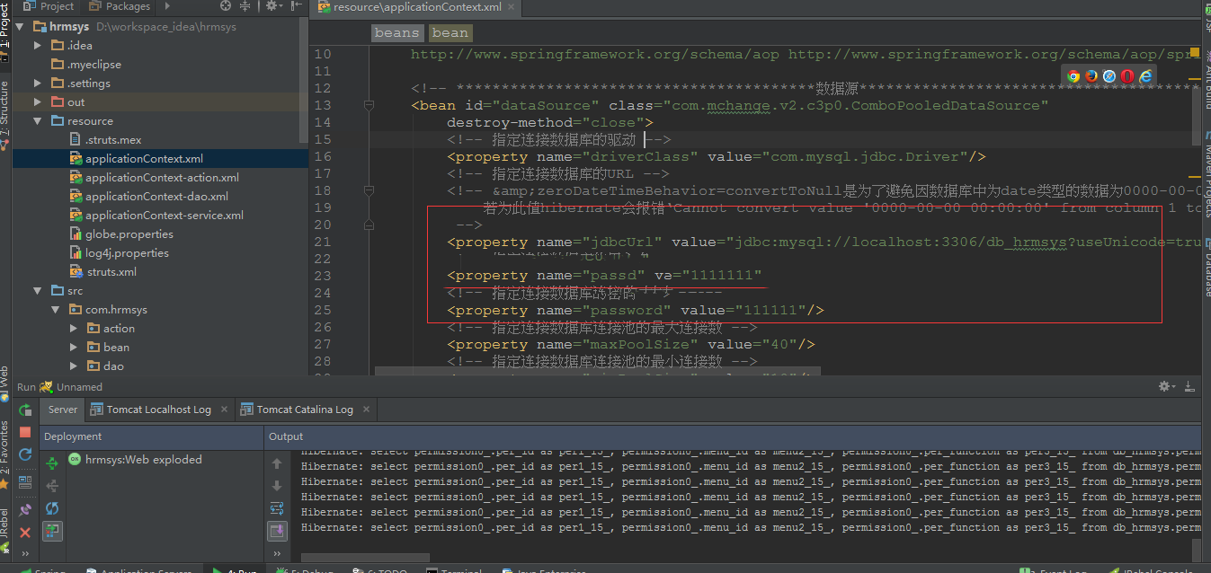Toggle scroll to end in Output

click(x=277, y=532)
